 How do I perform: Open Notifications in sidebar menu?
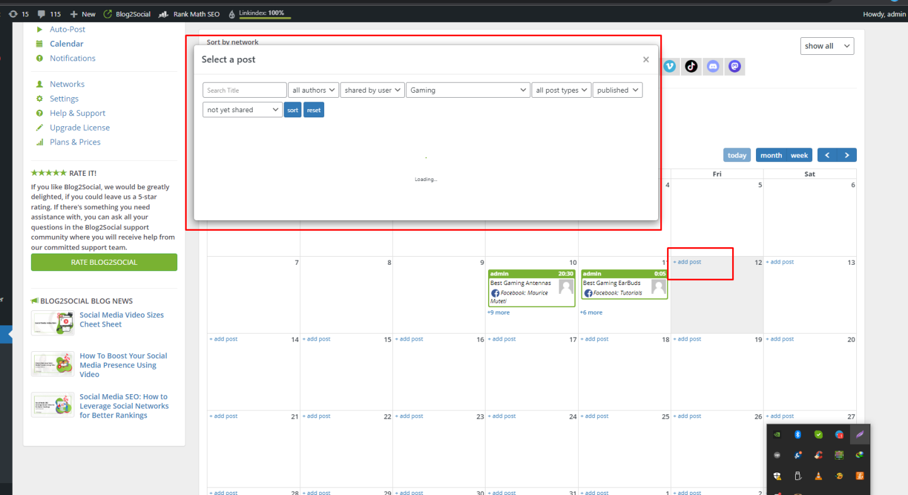point(73,58)
